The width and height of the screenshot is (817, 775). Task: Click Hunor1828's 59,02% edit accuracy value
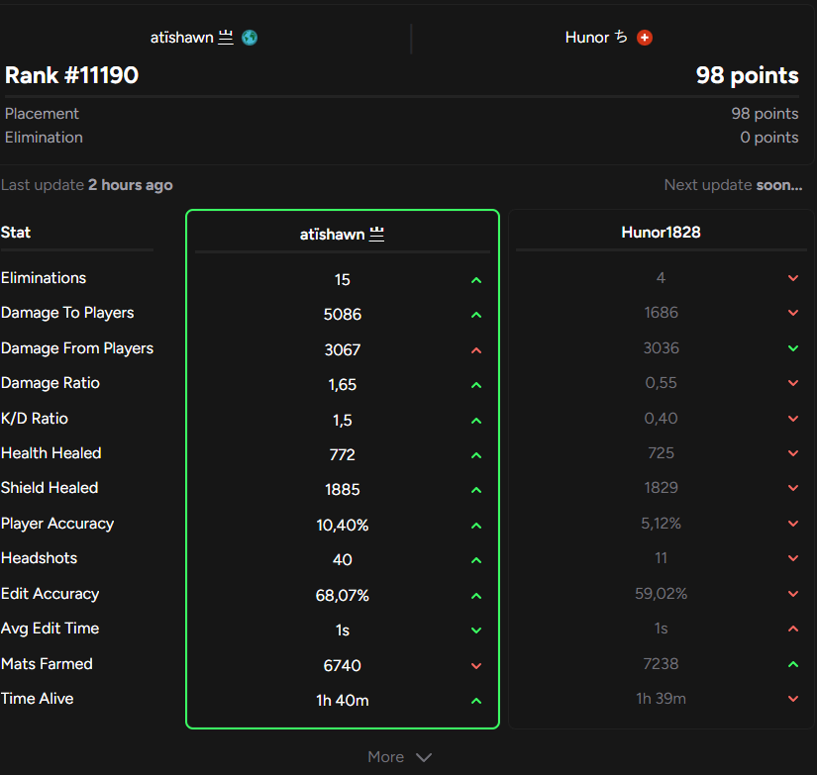pyautogui.click(x=661, y=594)
